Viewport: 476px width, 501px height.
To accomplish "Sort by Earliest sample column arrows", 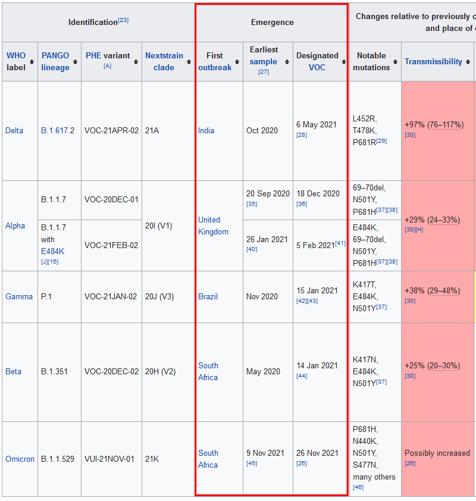I will (x=287, y=62).
